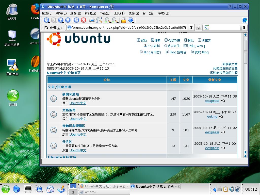Open the 我的电脑 desktop icon
The width and height of the screenshot is (260, 195).
(x=12, y=67)
